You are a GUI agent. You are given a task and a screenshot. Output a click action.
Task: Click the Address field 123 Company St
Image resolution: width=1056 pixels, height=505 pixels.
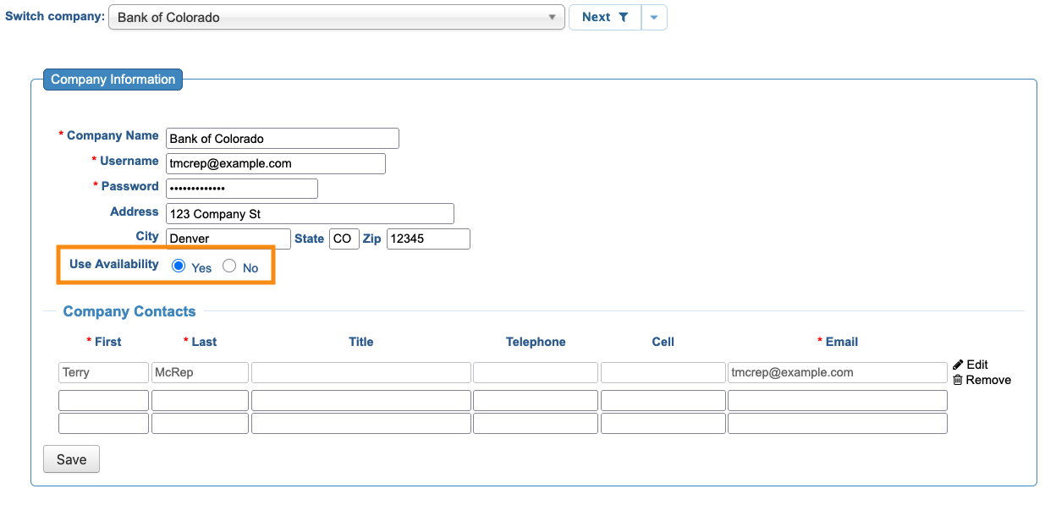[x=310, y=214]
